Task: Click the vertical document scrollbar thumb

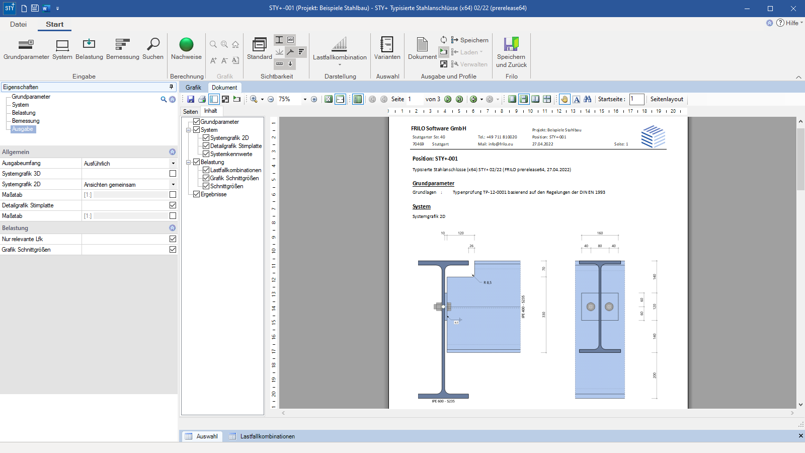Action: pyautogui.click(x=800, y=160)
